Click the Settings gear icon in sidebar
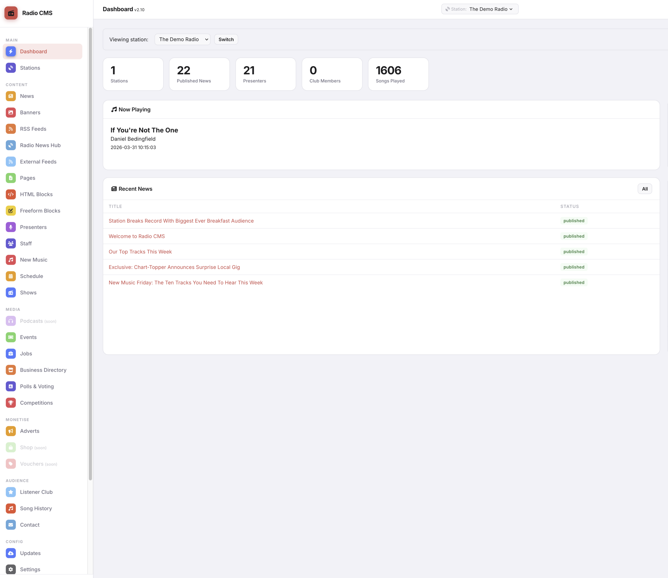Image resolution: width=668 pixels, height=578 pixels. 11,569
